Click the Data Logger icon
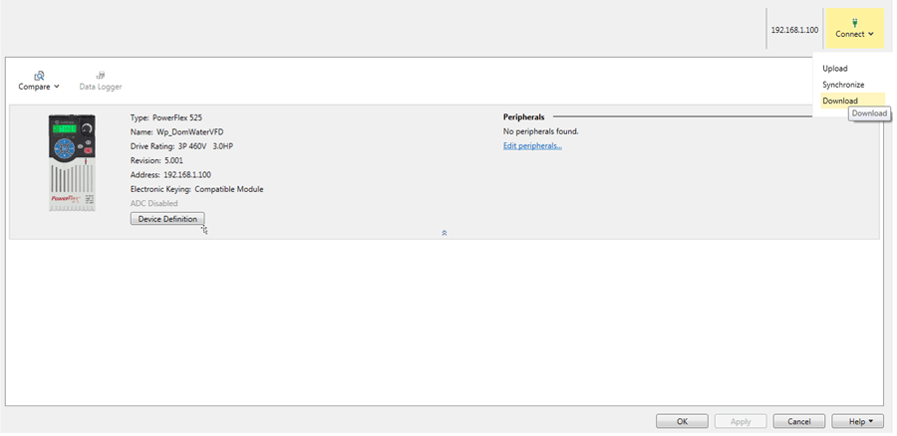This screenshot has width=897, height=436. point(101,76)
